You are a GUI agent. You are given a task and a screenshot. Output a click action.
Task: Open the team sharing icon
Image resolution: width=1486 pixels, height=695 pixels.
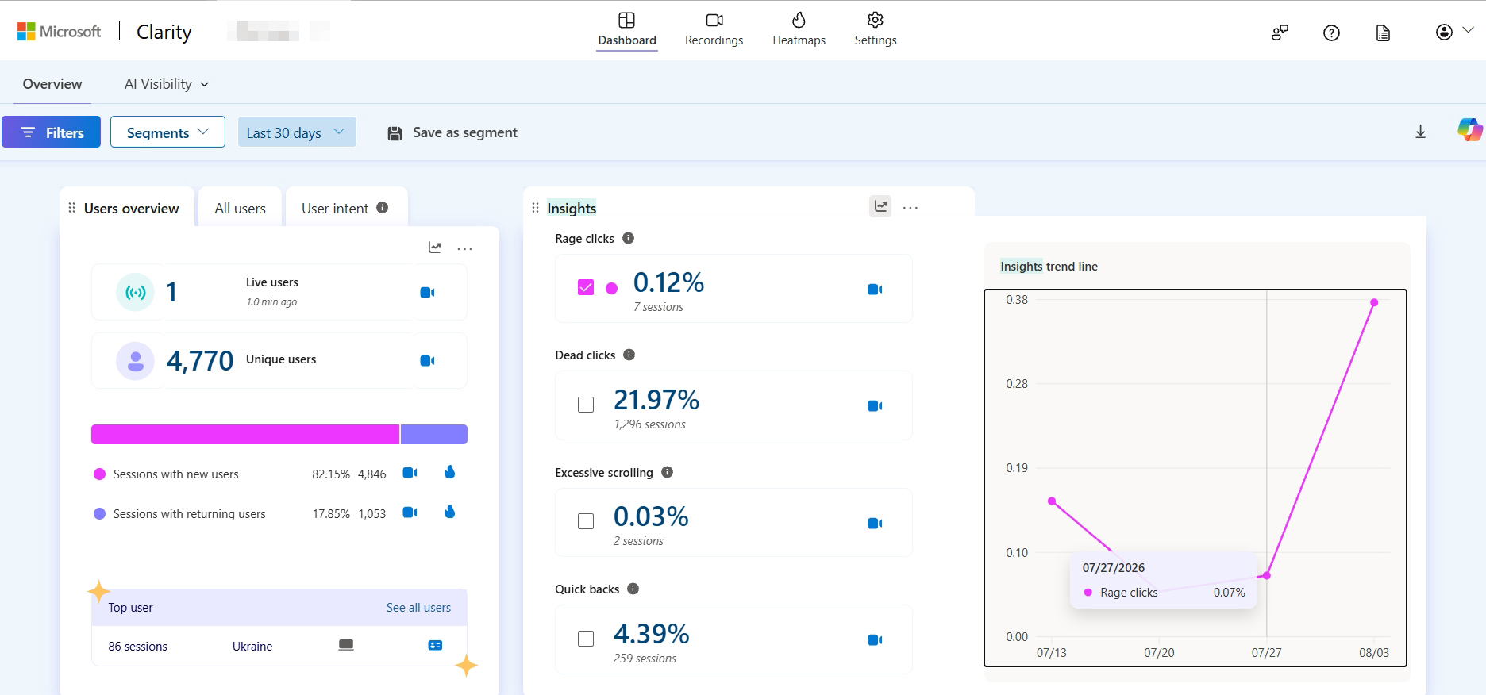(x=1280, y=33)
